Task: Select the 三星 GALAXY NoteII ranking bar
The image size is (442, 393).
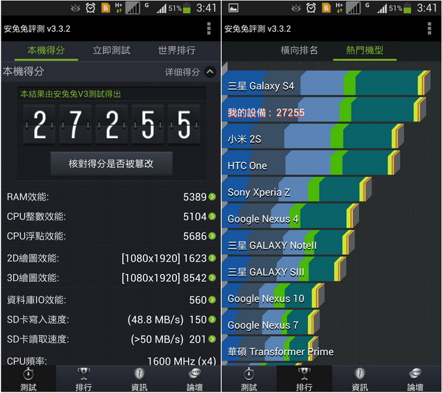Action: 289,242
